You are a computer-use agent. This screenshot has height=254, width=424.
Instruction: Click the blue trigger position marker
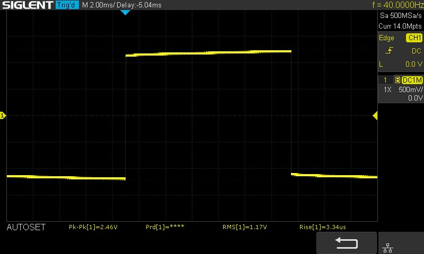125,12
